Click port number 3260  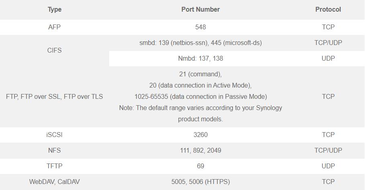click(x=200, y=135)
